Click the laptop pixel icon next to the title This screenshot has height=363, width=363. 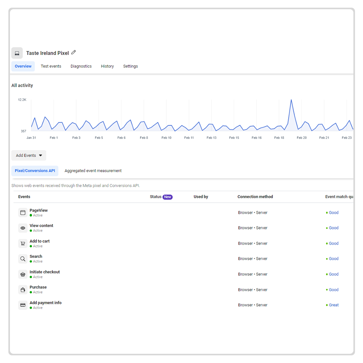pyautogui.click(x=17, y=53)
